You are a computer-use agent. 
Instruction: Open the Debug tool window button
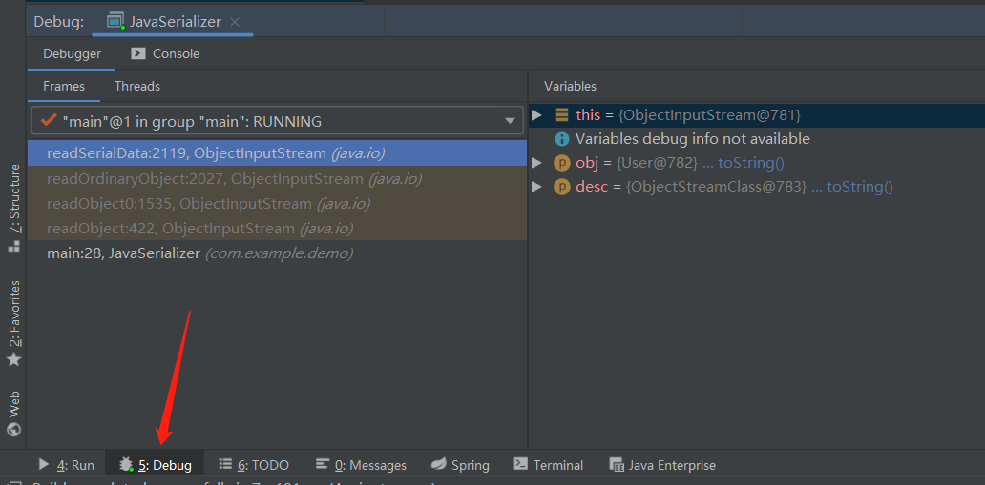tap(156, 465)
